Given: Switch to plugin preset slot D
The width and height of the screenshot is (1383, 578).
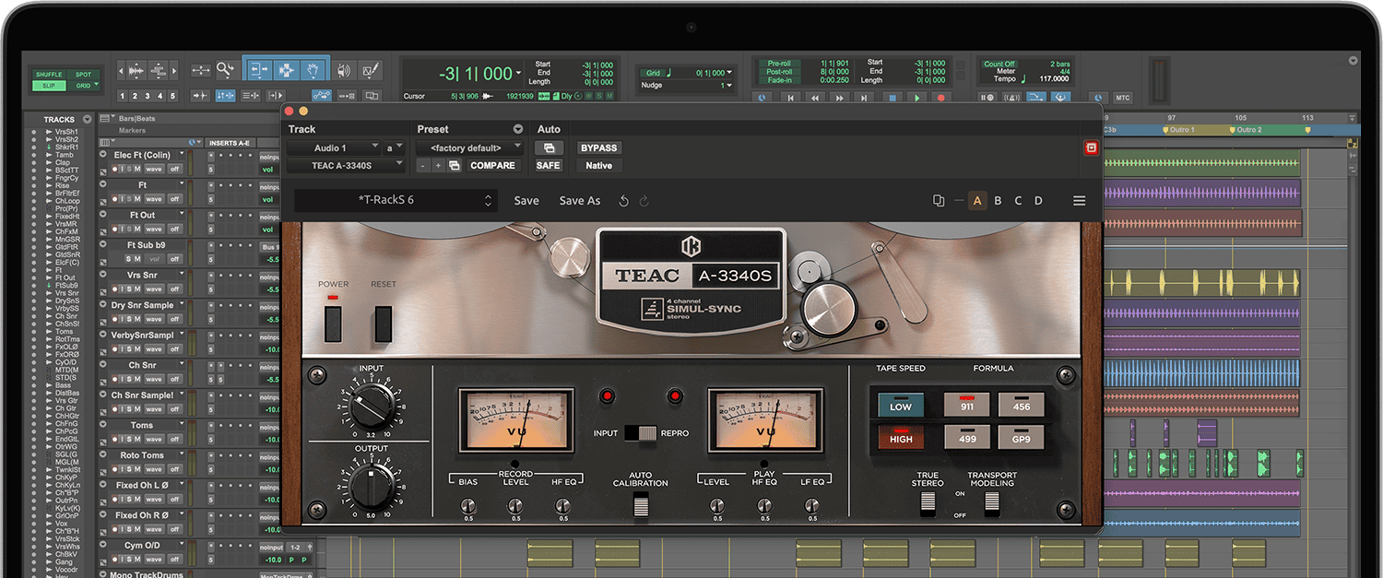Looking at the screenshot, I should tap(1038, 200).
